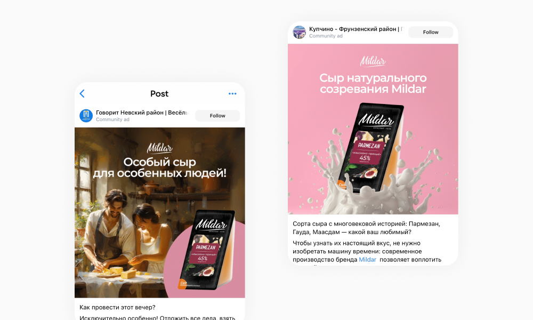Image resolution: width=533 pixels, height=320 pixels.
Task: Open the Говорит Невский район community name
Action: click(142, 113)
